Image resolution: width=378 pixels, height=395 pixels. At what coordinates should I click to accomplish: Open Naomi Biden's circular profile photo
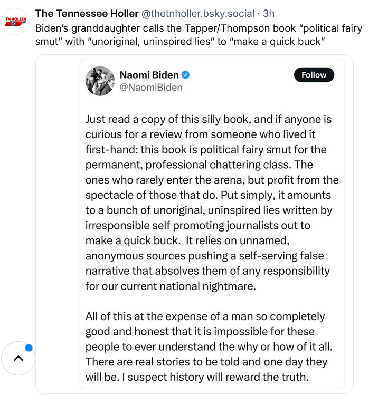[100, 81]
